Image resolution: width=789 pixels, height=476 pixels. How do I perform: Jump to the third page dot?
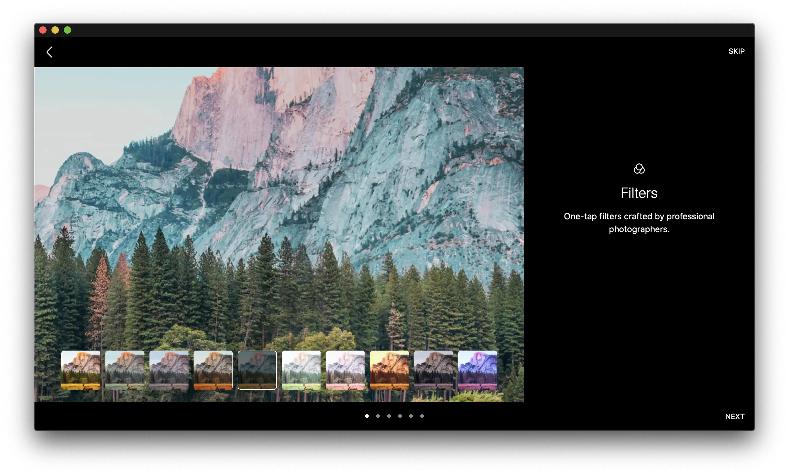point(389,416)
